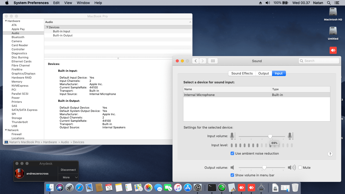Viewport: 345px width, 194px height.
Task: Click the date and time display
Action: tap(301, 3)
